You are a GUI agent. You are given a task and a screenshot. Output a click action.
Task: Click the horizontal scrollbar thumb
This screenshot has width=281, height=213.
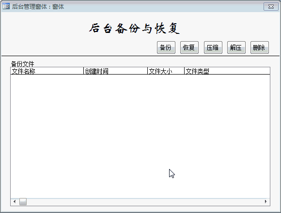click(x=23, y=202)
